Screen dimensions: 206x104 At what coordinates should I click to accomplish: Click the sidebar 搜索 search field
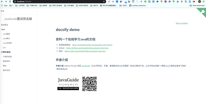(x=18, y=11)
